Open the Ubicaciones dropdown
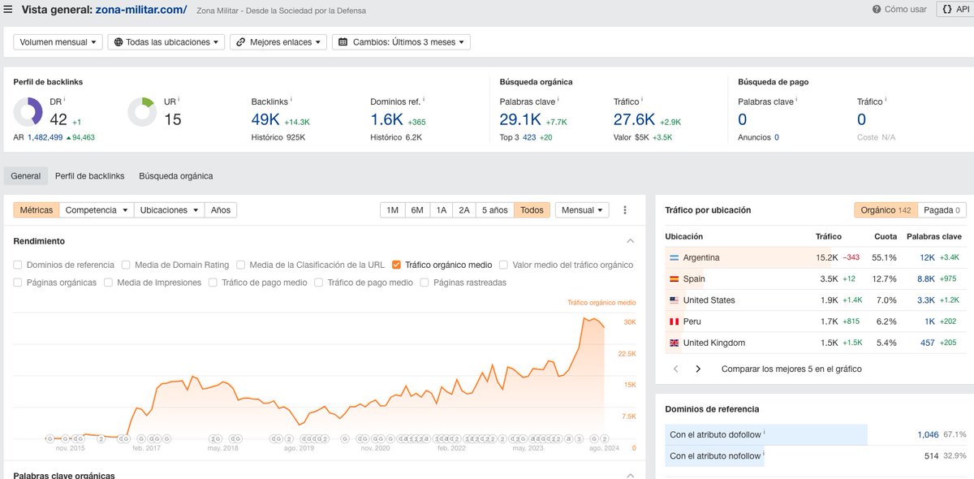Viewport: 974px width, 479px height. click(x=169, y=210)
